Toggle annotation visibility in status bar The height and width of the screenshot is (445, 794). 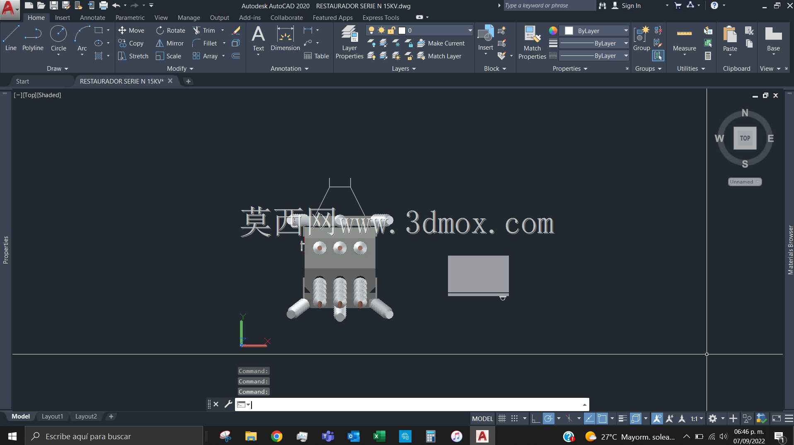pyautogui.click(x=657, y=419)
